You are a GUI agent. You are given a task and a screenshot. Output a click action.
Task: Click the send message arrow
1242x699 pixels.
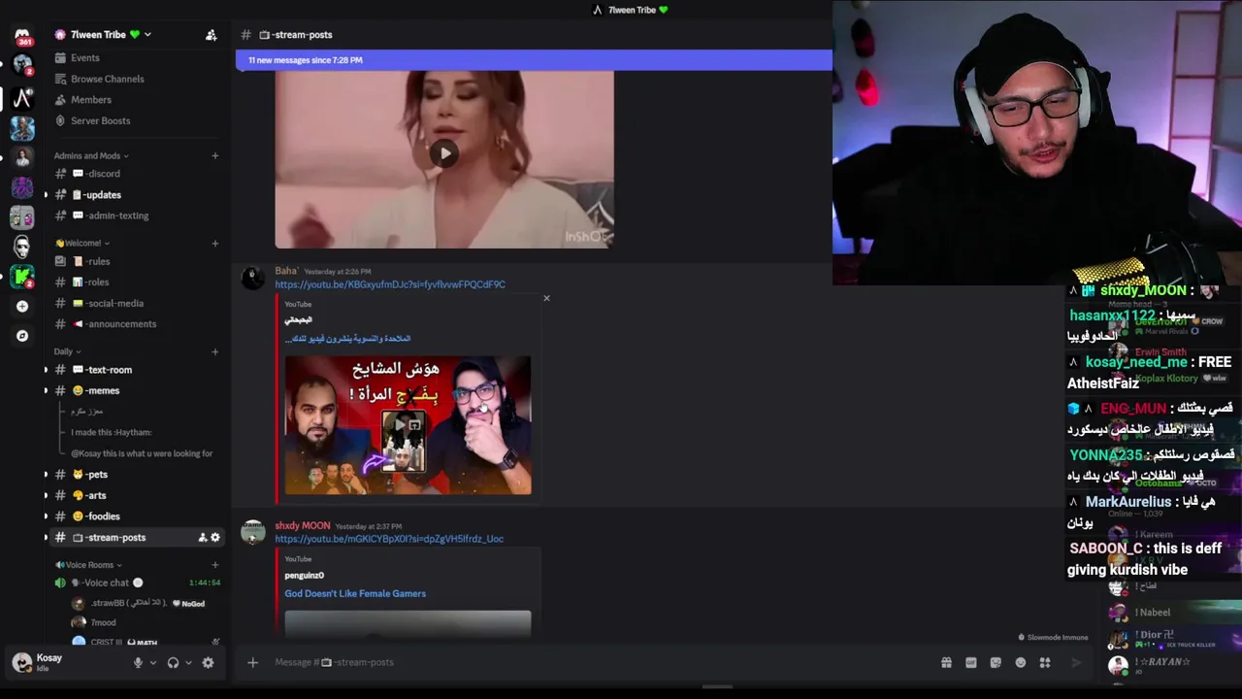pos(1075,662)
